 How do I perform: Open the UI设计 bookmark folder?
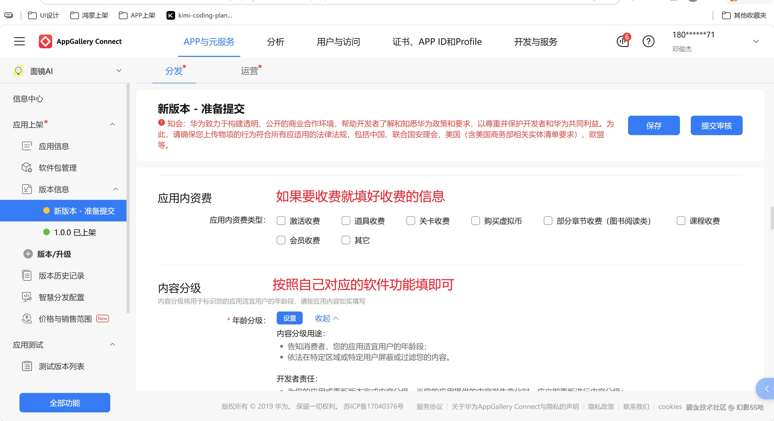coord(44,15)
